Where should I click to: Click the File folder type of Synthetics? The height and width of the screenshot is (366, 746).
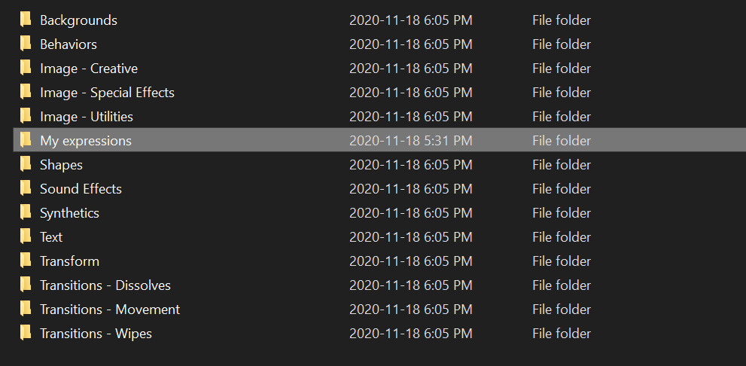[562, 213]
